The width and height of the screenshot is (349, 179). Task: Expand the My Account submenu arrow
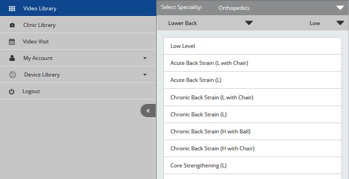click(145, 58)
